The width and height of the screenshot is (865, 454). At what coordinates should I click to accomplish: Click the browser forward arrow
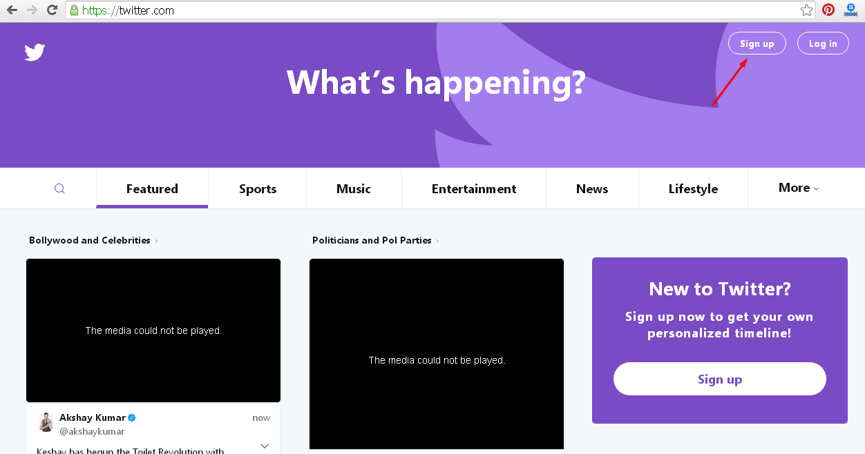32,10
